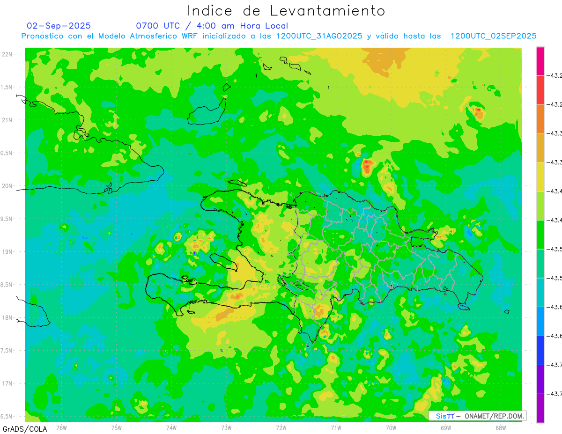Viewport: 562px width, 434px height.
Task: Click the 68W longitude axis label
Action: [x=501, y=427]
